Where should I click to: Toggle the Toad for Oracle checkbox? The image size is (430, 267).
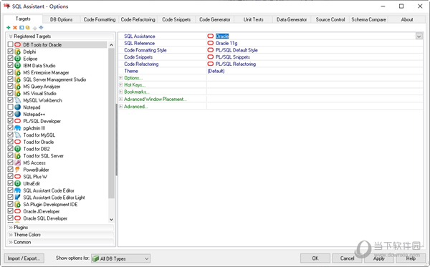coord(11,142)
